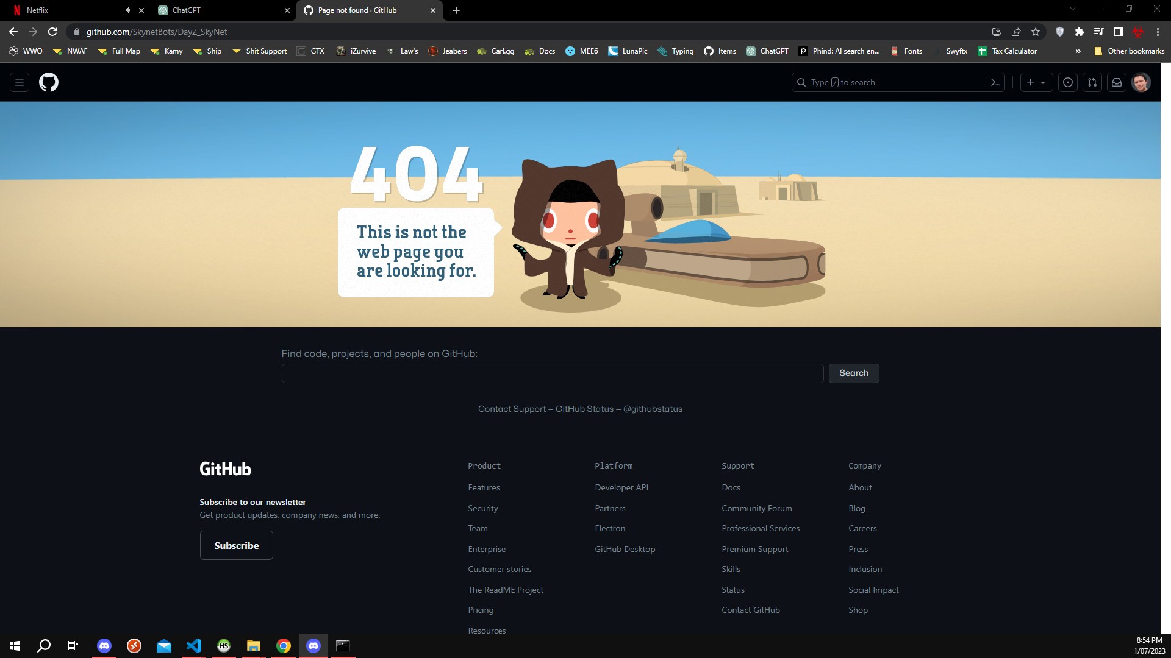Close the ChatGPT tab
This screenshot has width=1171, height=658.
click(x=287, y=10)
